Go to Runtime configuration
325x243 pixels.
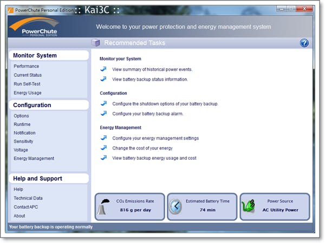tap(23, 124)
